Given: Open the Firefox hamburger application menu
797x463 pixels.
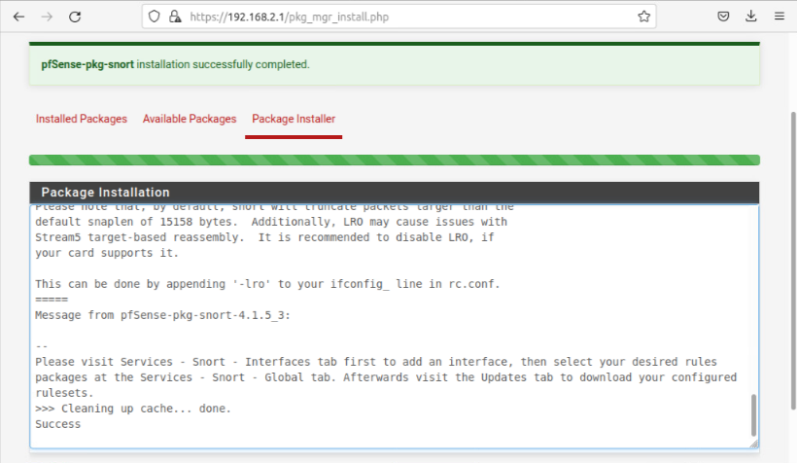Looking at the screenshot, I should pyautogui.click(x=779, y=17).
